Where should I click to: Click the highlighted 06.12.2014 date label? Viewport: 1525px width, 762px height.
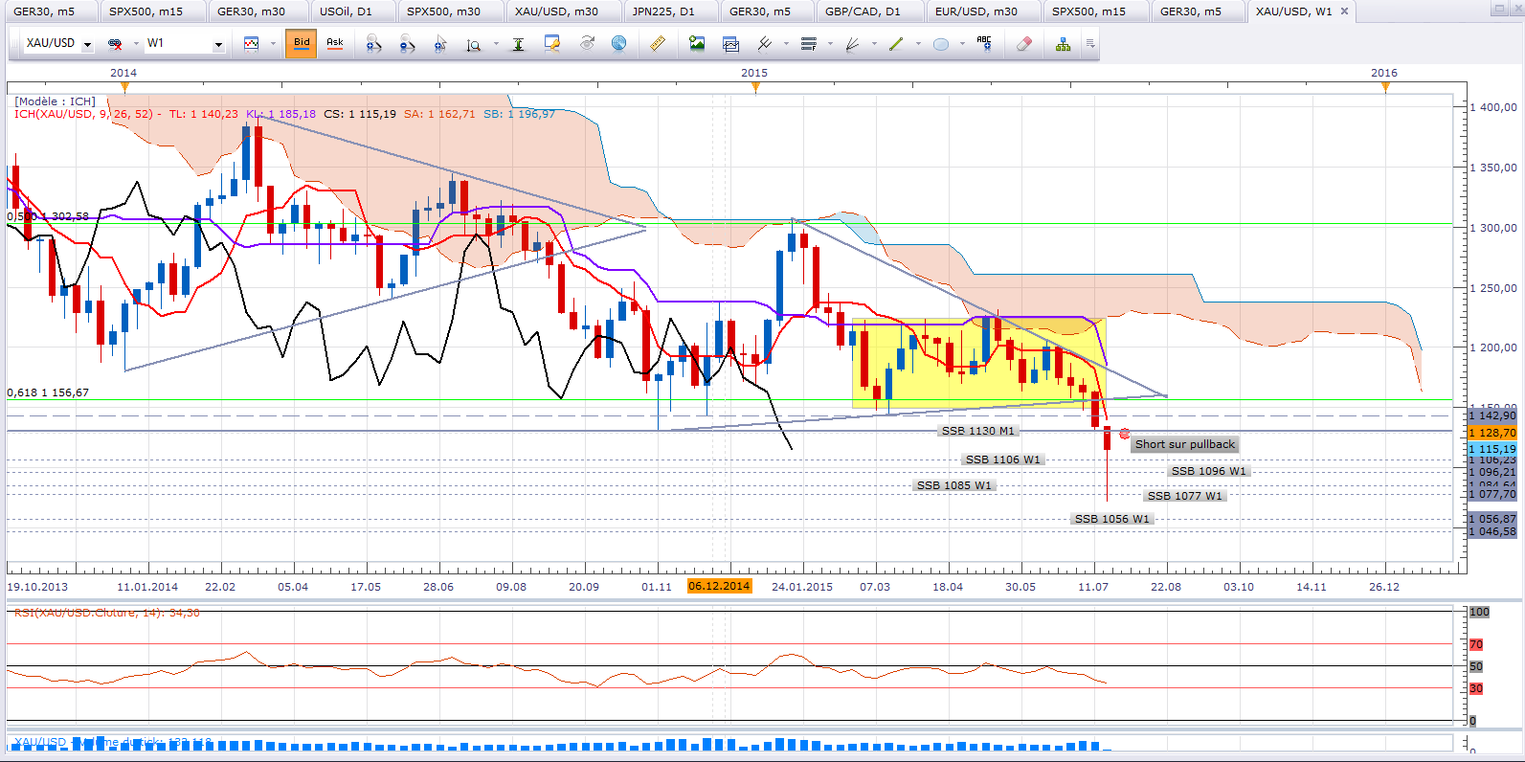tap(719, 586)
